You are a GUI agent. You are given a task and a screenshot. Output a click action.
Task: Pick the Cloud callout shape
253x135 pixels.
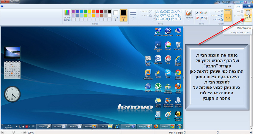click(x=157, y=19)
